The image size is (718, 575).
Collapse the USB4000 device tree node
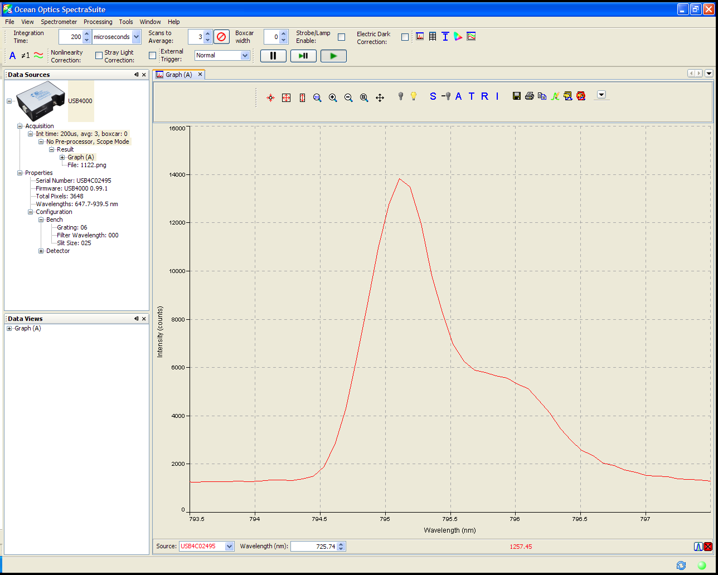9,101
